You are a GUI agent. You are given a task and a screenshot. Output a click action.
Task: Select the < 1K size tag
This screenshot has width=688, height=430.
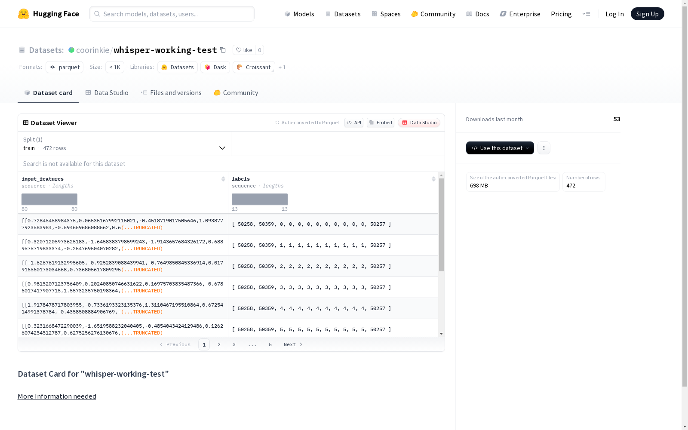point(115,67)
